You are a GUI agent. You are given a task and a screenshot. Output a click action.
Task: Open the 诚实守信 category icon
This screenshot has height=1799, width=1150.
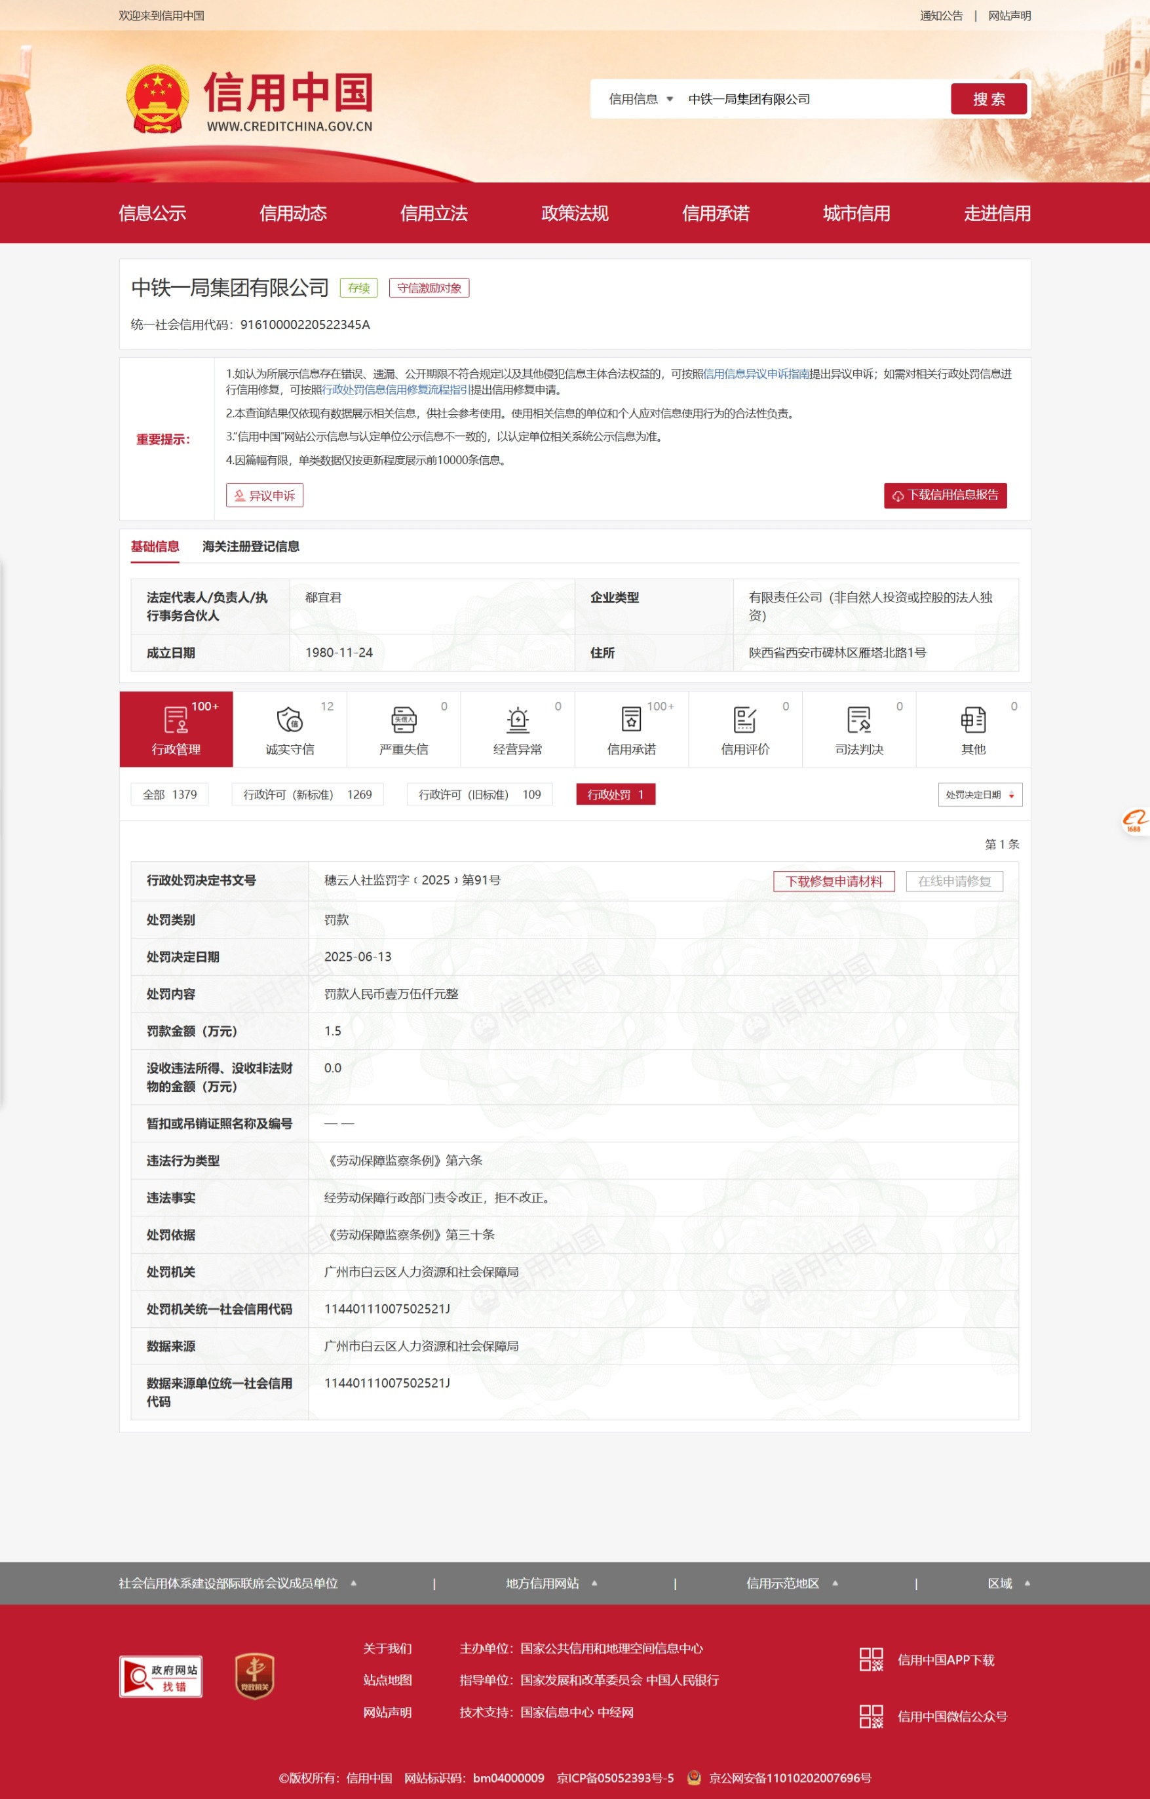click(x=290, y=720)
